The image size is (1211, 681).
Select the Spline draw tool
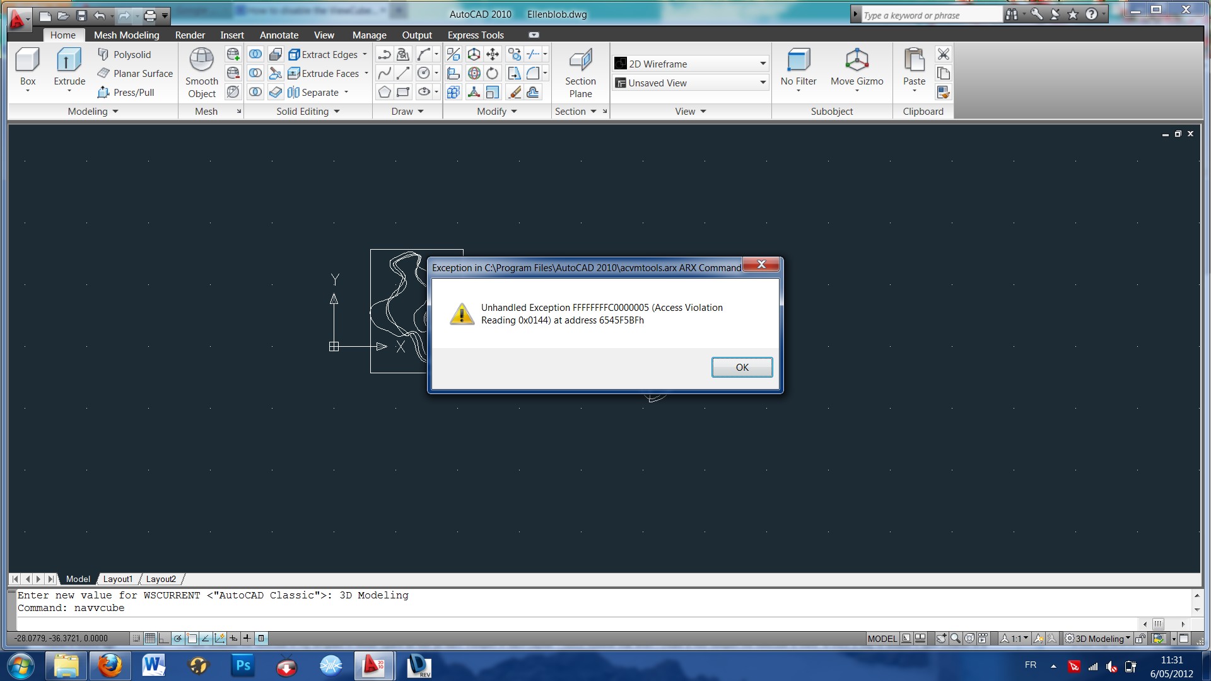pos(384,73)
